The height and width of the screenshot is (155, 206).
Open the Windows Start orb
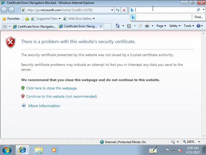pyautogui.click(x=7, y=150)
